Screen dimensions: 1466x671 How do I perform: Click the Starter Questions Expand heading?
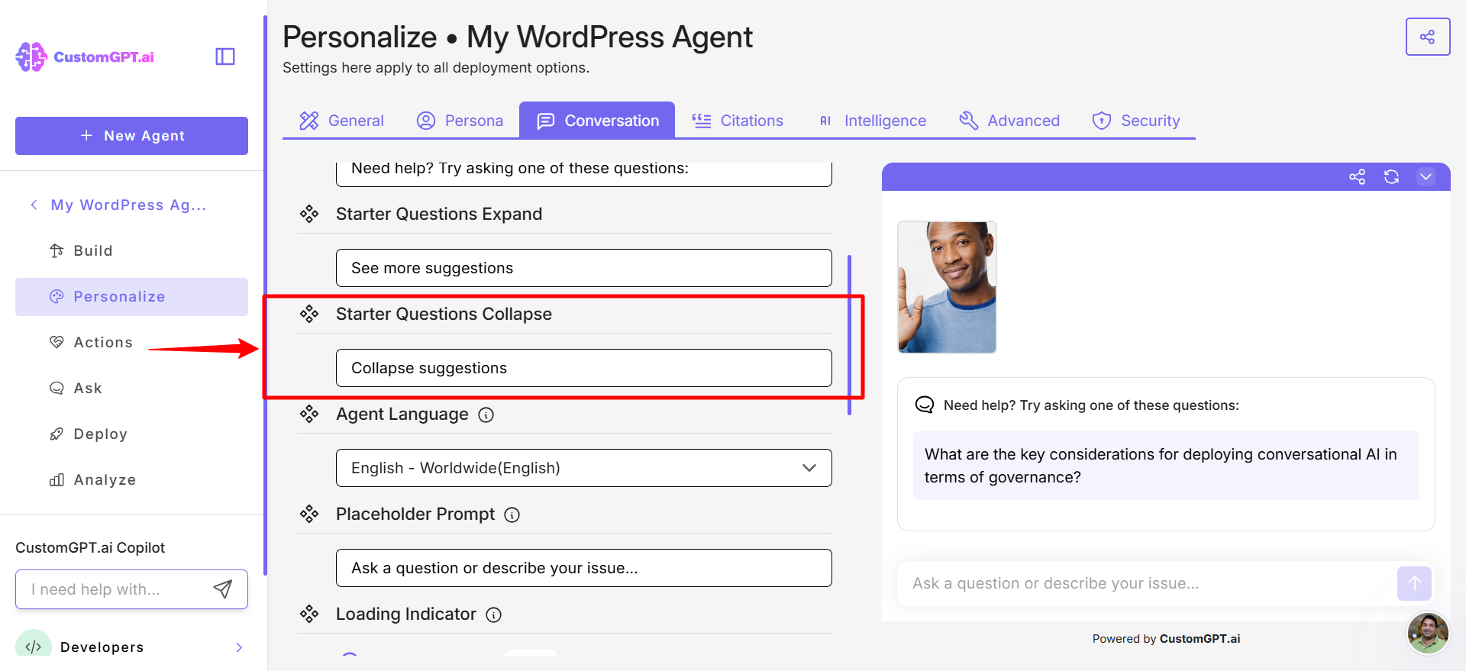pyautogui.click(x=439, y=214)
